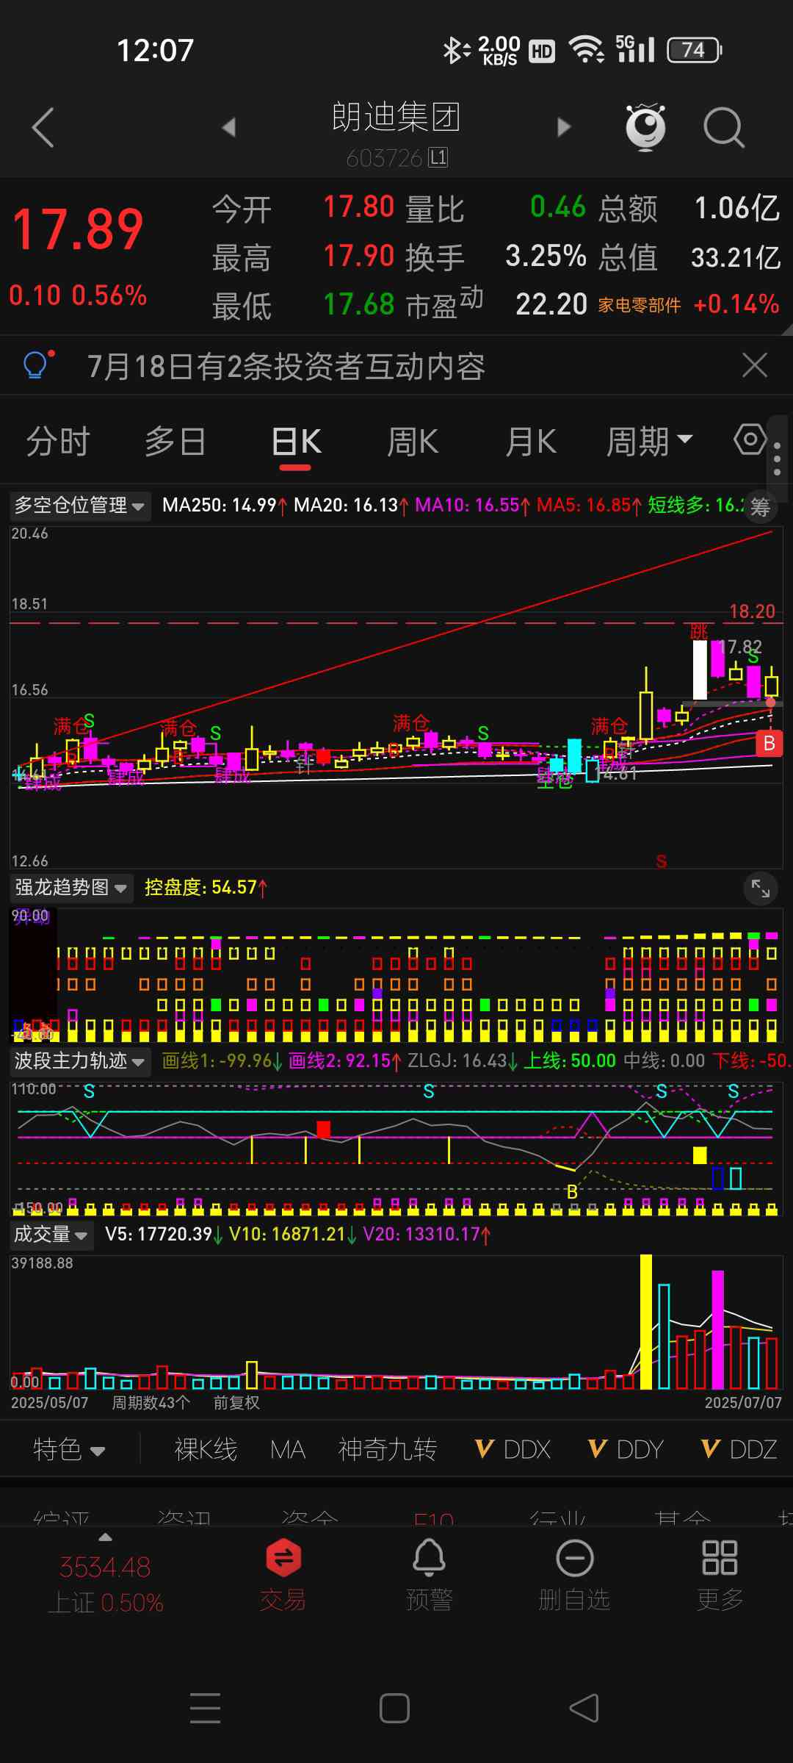Tap the stock name 朗迪集团
Viewport: 793px width, 1763px height.
point(396,117)
